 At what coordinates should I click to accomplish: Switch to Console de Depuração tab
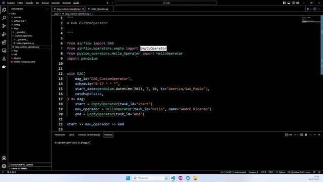tap(89, 135)
